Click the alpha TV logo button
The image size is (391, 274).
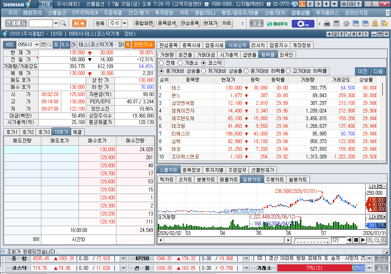pyautogui.click(x=303, y=24)
